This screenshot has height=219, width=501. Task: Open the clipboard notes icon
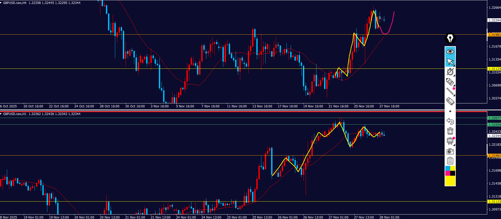click(x=450, y=161)
